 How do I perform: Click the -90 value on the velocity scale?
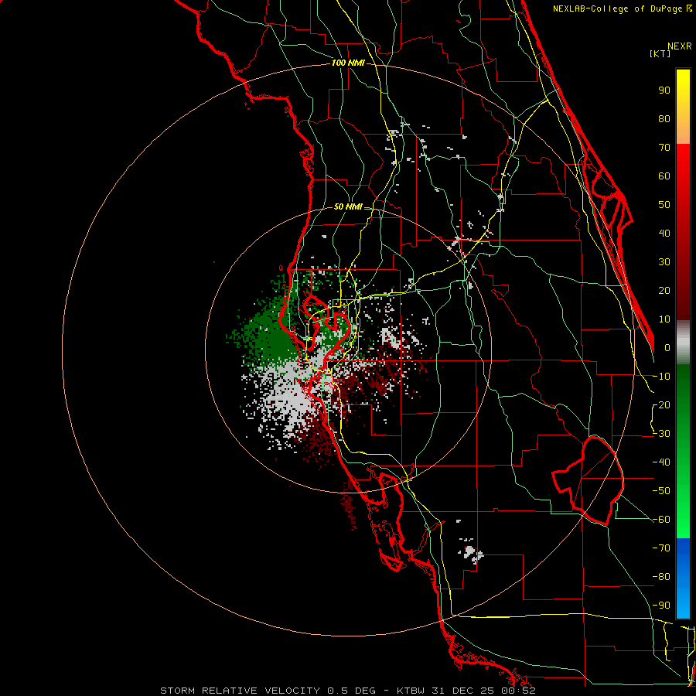point(661,606)
